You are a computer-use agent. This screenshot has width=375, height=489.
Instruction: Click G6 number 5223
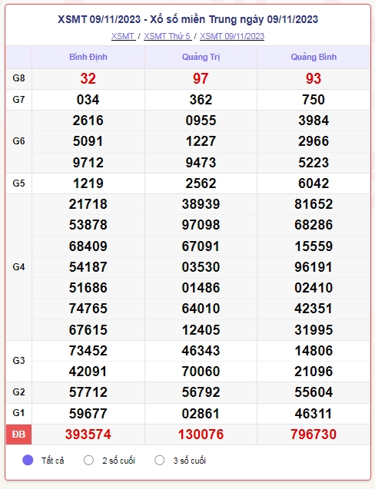click(314, 163)
